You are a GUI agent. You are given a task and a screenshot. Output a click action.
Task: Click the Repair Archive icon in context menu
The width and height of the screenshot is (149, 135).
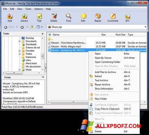click(91, 85)
